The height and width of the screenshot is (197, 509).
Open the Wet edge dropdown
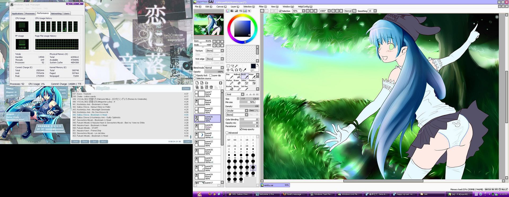tap(215, 59)
